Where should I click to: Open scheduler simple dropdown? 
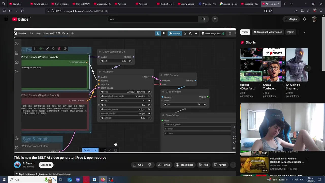(126, 114)
